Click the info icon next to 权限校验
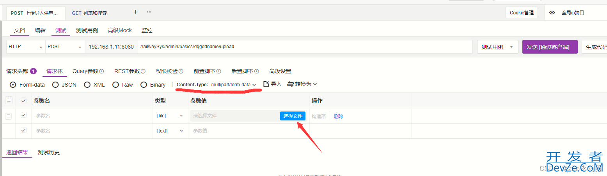 tap(181, 71)
